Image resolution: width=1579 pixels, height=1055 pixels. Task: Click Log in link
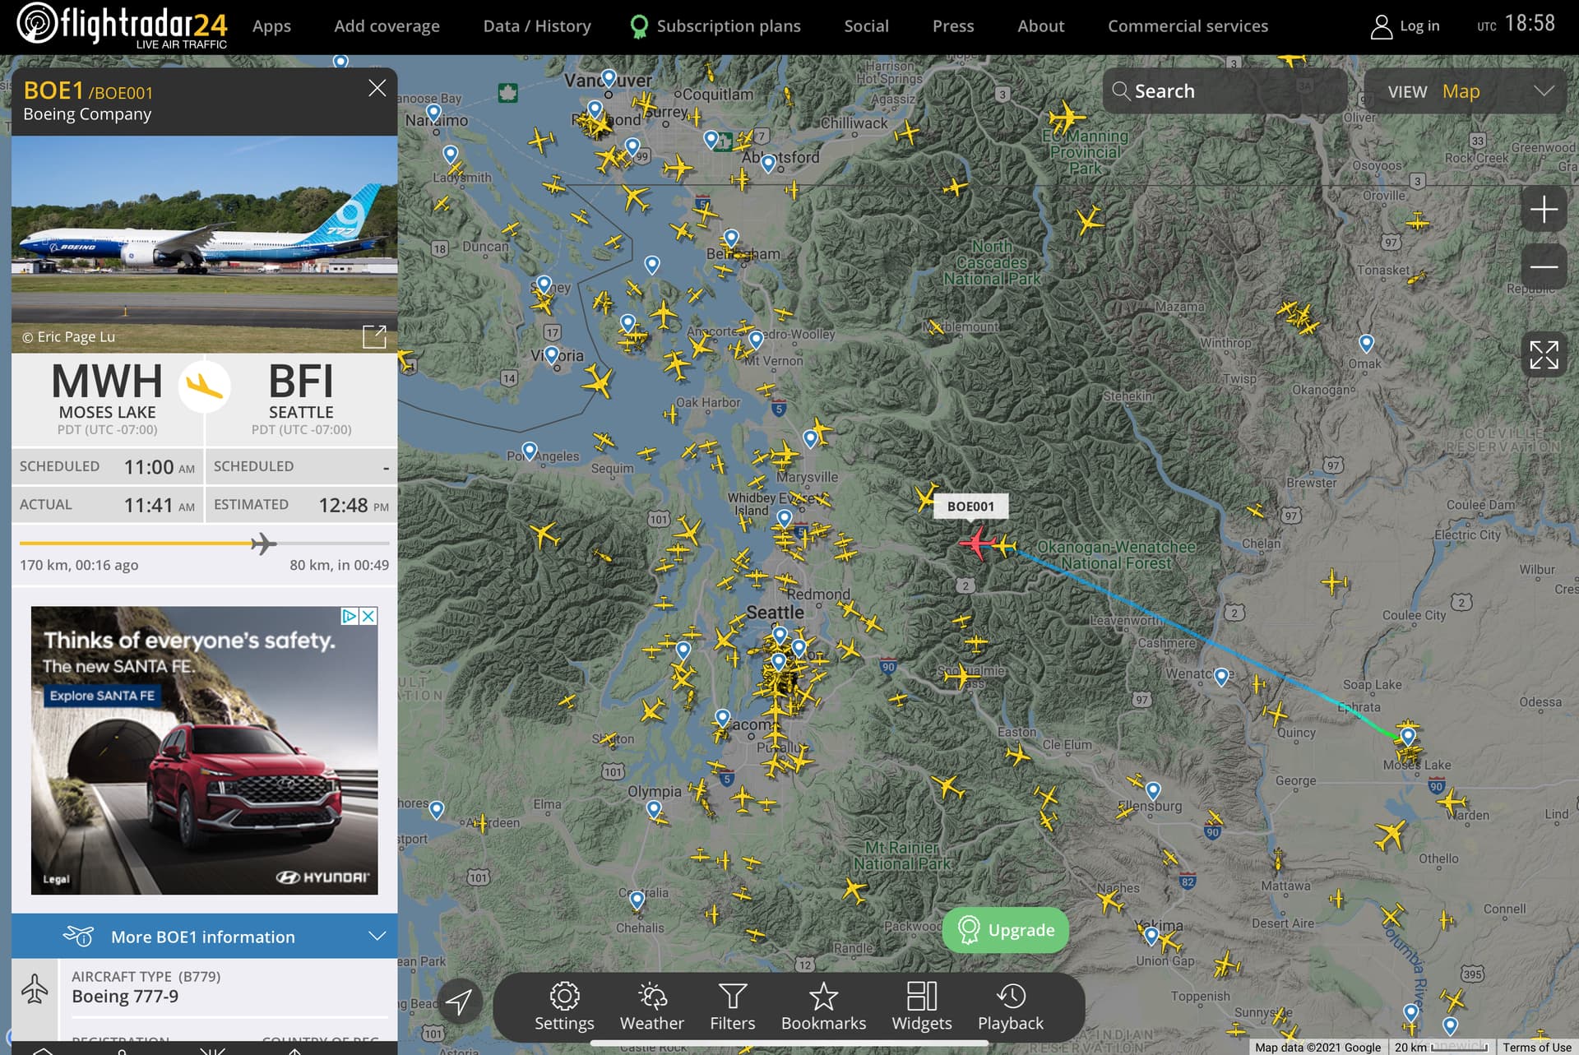tap(1405, 26)
